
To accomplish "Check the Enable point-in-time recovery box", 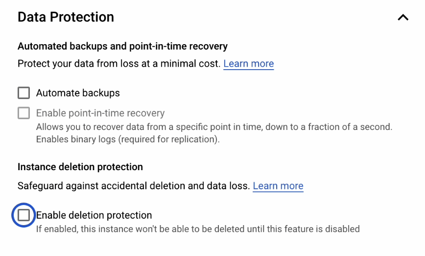I will click(x=24, y=113).
